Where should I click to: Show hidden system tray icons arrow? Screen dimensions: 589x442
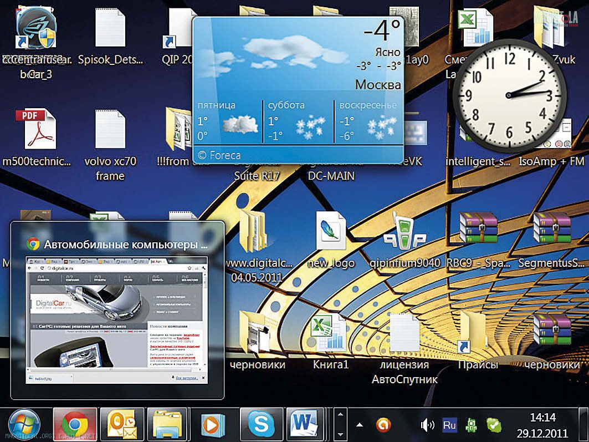click(360, 425)
